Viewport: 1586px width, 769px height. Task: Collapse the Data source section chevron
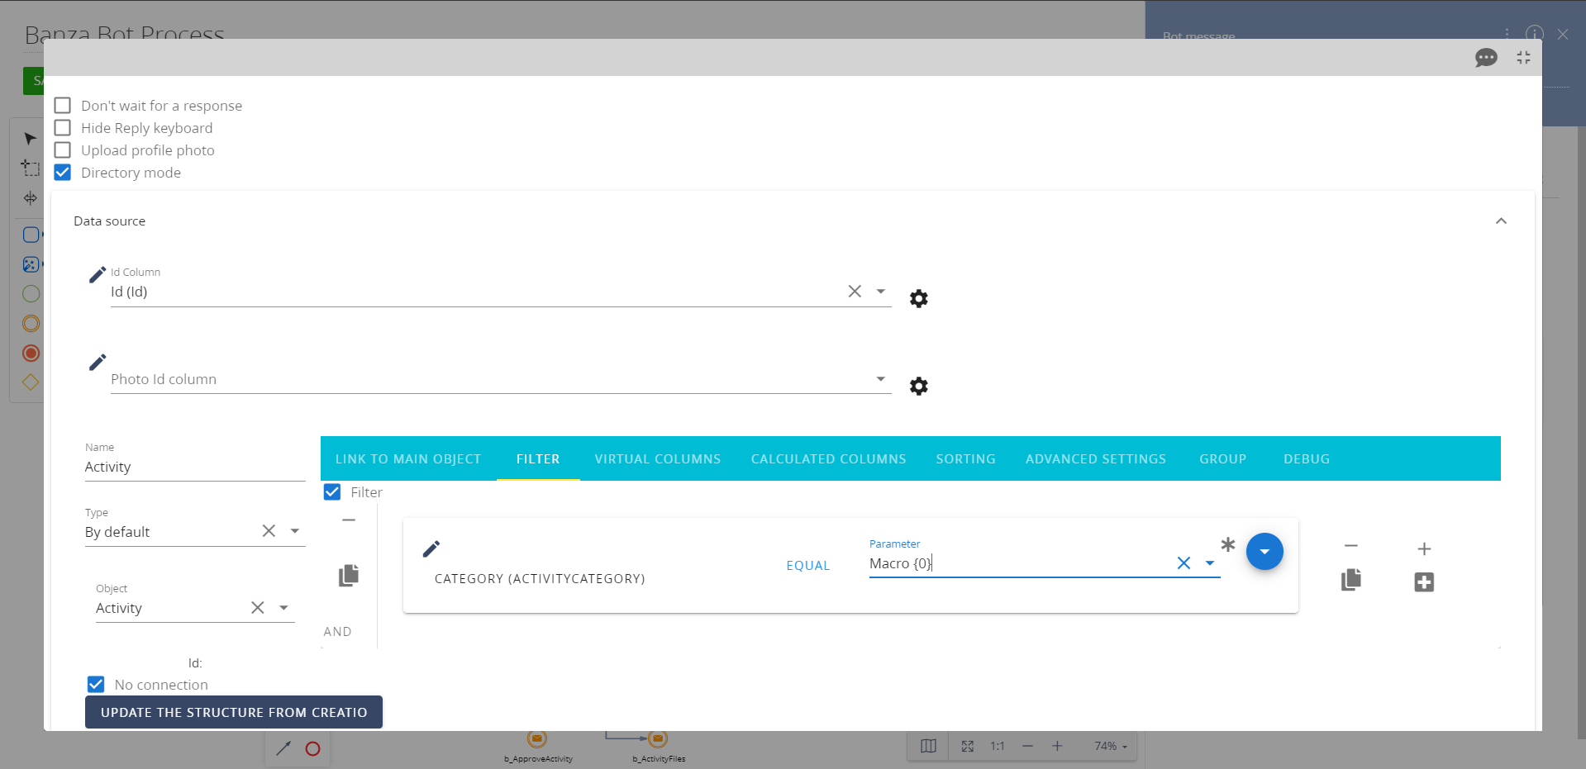(1501, 221)
